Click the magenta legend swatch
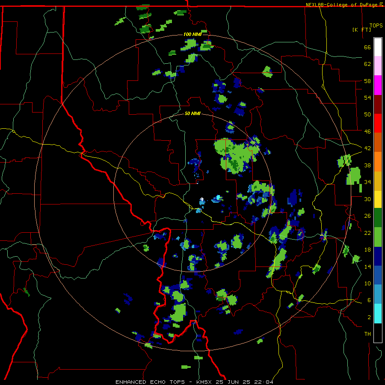 (378, 85)
